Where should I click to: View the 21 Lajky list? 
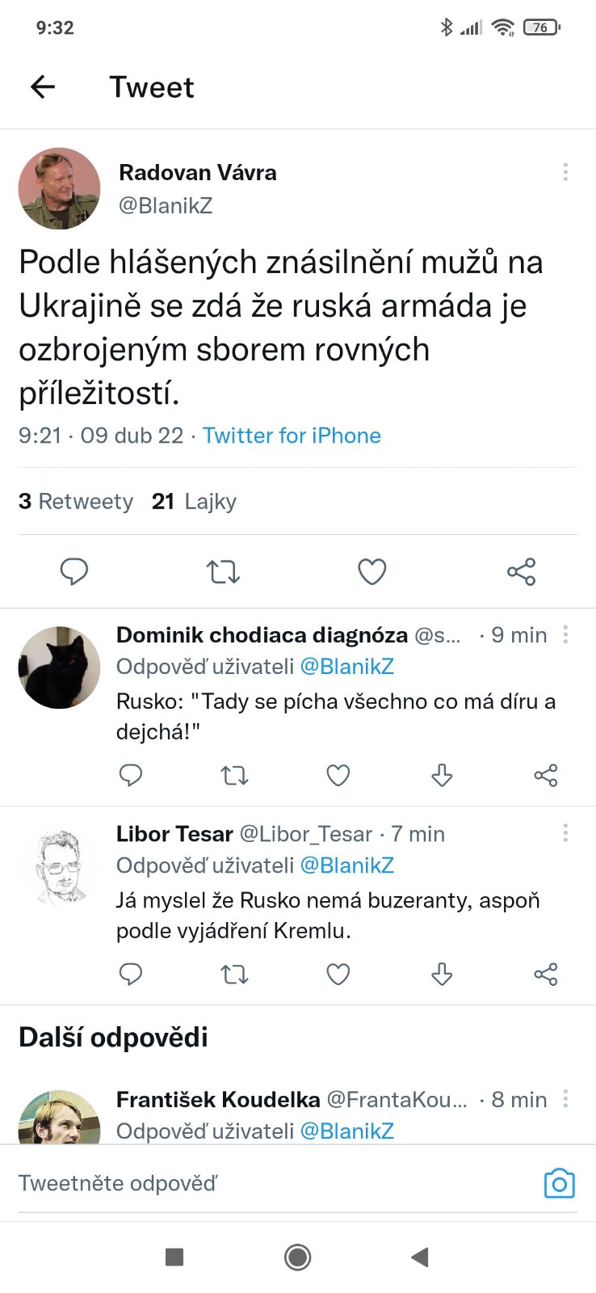pyautogui.click(x=194, y=502)
